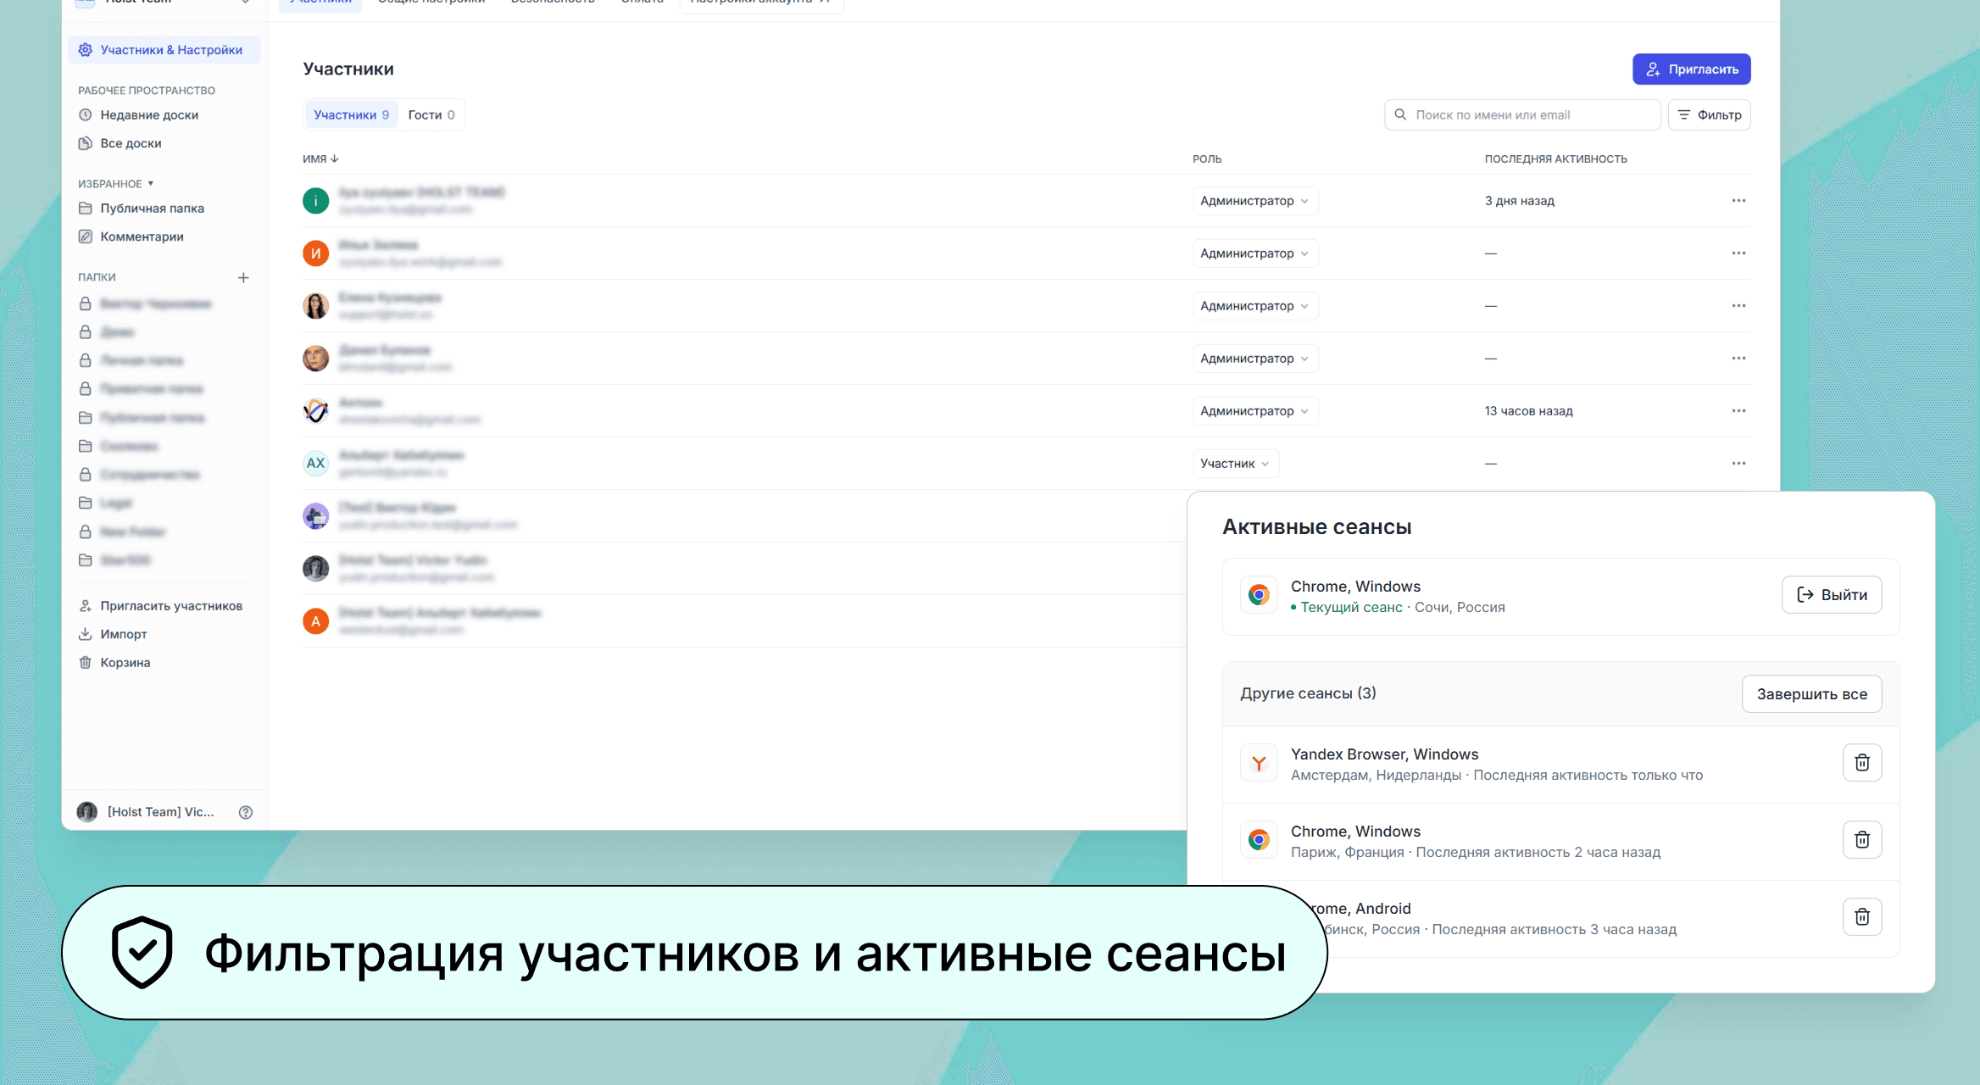The width and height of the screenshot is (1980, 1085).
Task: Open Публичная папка folder
Action: click(x=141, y=209)
